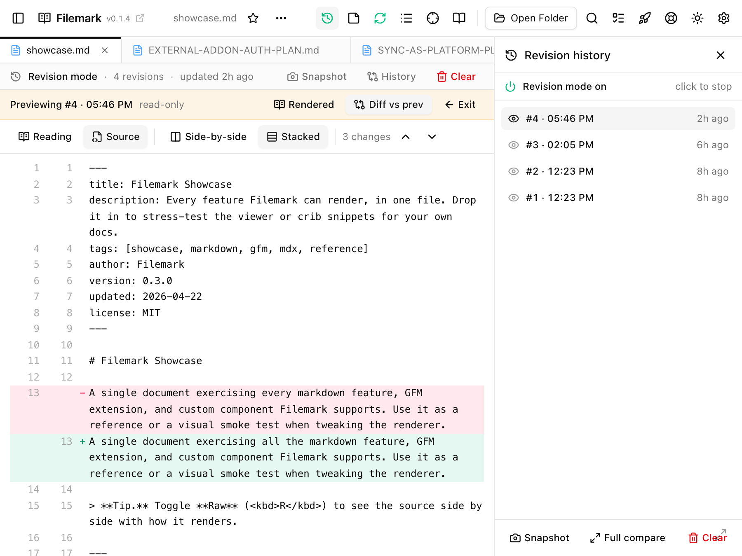Click the checklist tasks icon
The width and height of the screenshot is (742, 556).
[618, 18]
